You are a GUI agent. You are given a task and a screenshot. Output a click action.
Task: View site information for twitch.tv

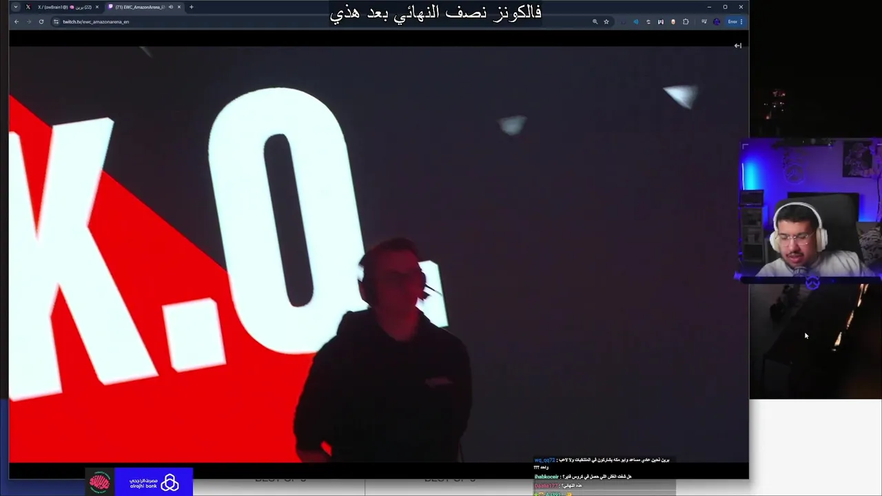tap(57, 21)
